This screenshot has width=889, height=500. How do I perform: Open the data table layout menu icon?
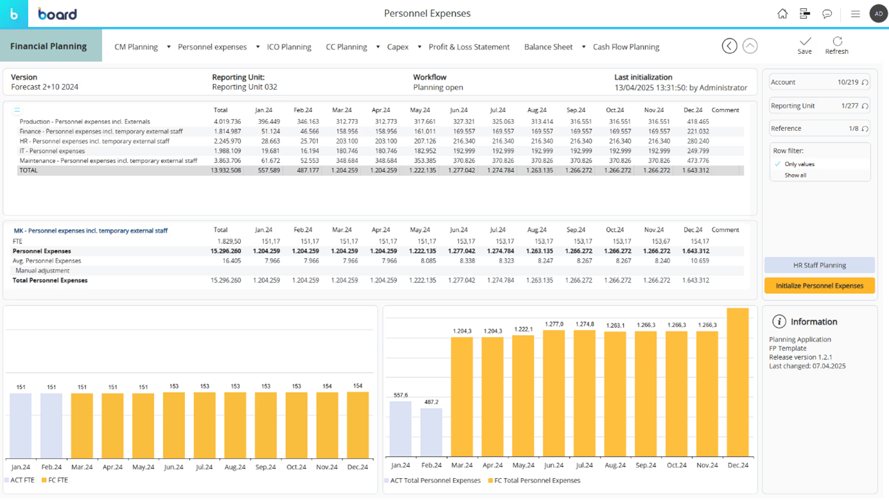(x=17, y=110)
